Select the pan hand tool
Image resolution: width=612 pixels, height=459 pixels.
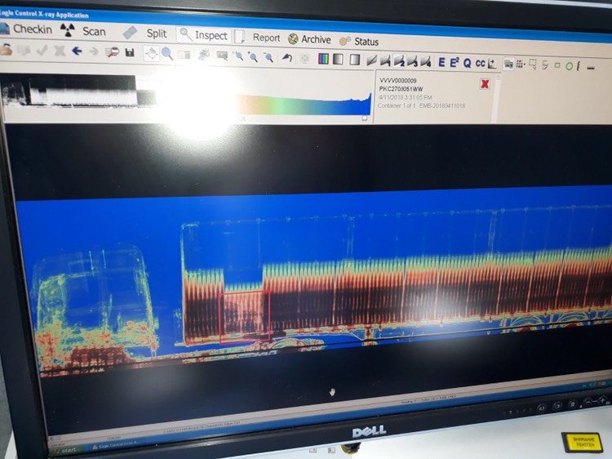pos(151,53)
